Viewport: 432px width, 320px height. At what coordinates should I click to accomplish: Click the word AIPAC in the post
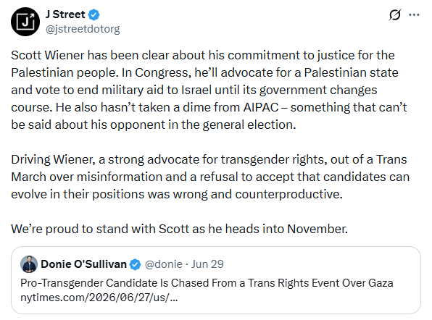pos(261,107)
